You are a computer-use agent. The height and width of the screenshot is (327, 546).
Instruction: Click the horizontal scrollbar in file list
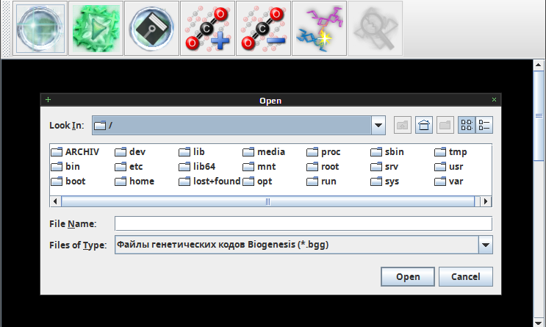(267, 201)
